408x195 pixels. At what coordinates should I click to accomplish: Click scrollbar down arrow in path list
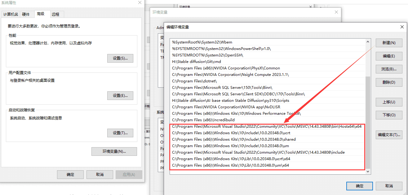tap(368, 172)
